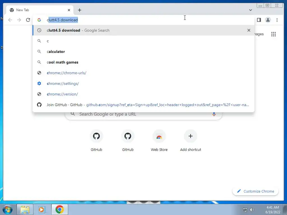
Task: Click the Add shortcut tile
Action: pyautogui.click(x=191, y=141)
